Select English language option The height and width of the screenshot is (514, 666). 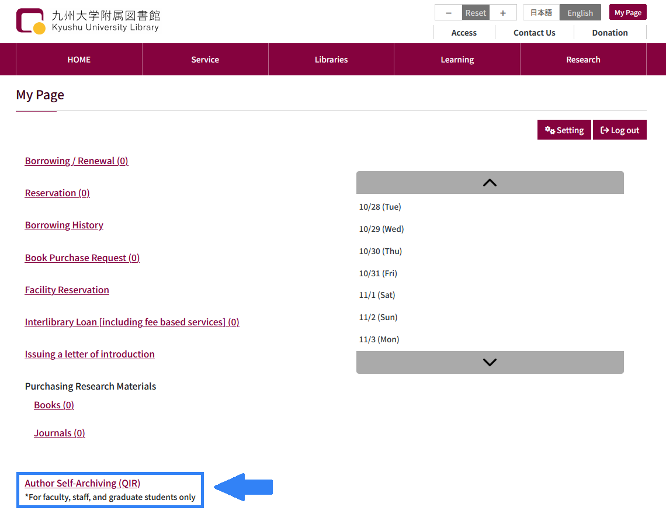580,13
